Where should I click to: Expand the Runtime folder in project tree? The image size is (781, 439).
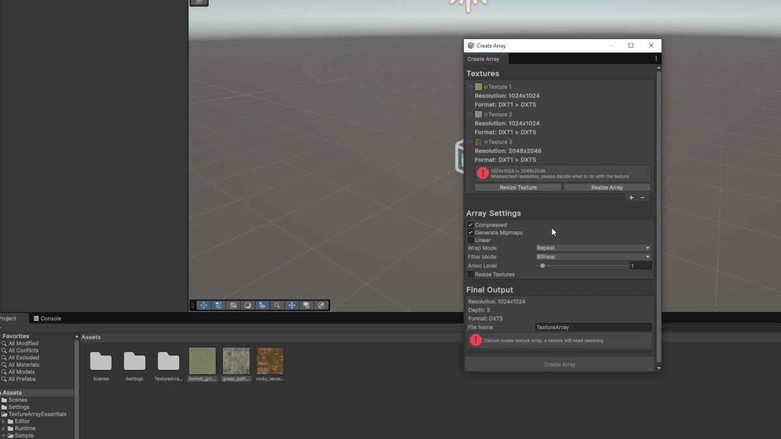[4, 429]
